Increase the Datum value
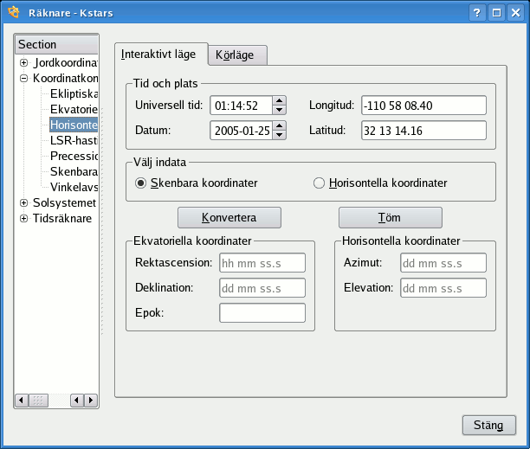Screen dimensions: 530x449 [279, 125]
